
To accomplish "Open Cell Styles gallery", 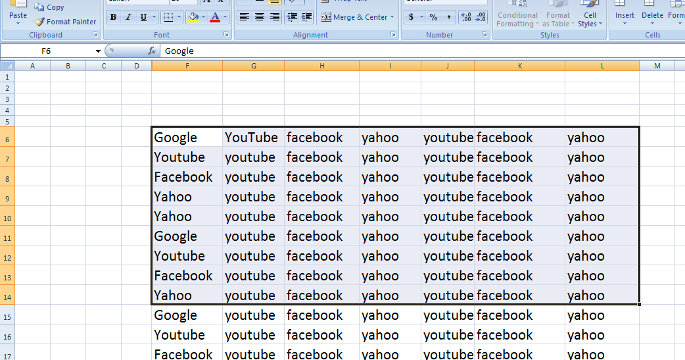I will pyautogui.click(x=590, y=14).
